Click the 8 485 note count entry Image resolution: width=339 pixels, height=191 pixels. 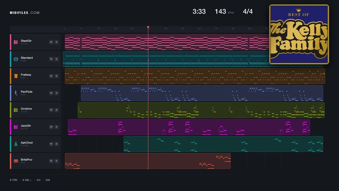pyautogui.click(x=27, y=180)
